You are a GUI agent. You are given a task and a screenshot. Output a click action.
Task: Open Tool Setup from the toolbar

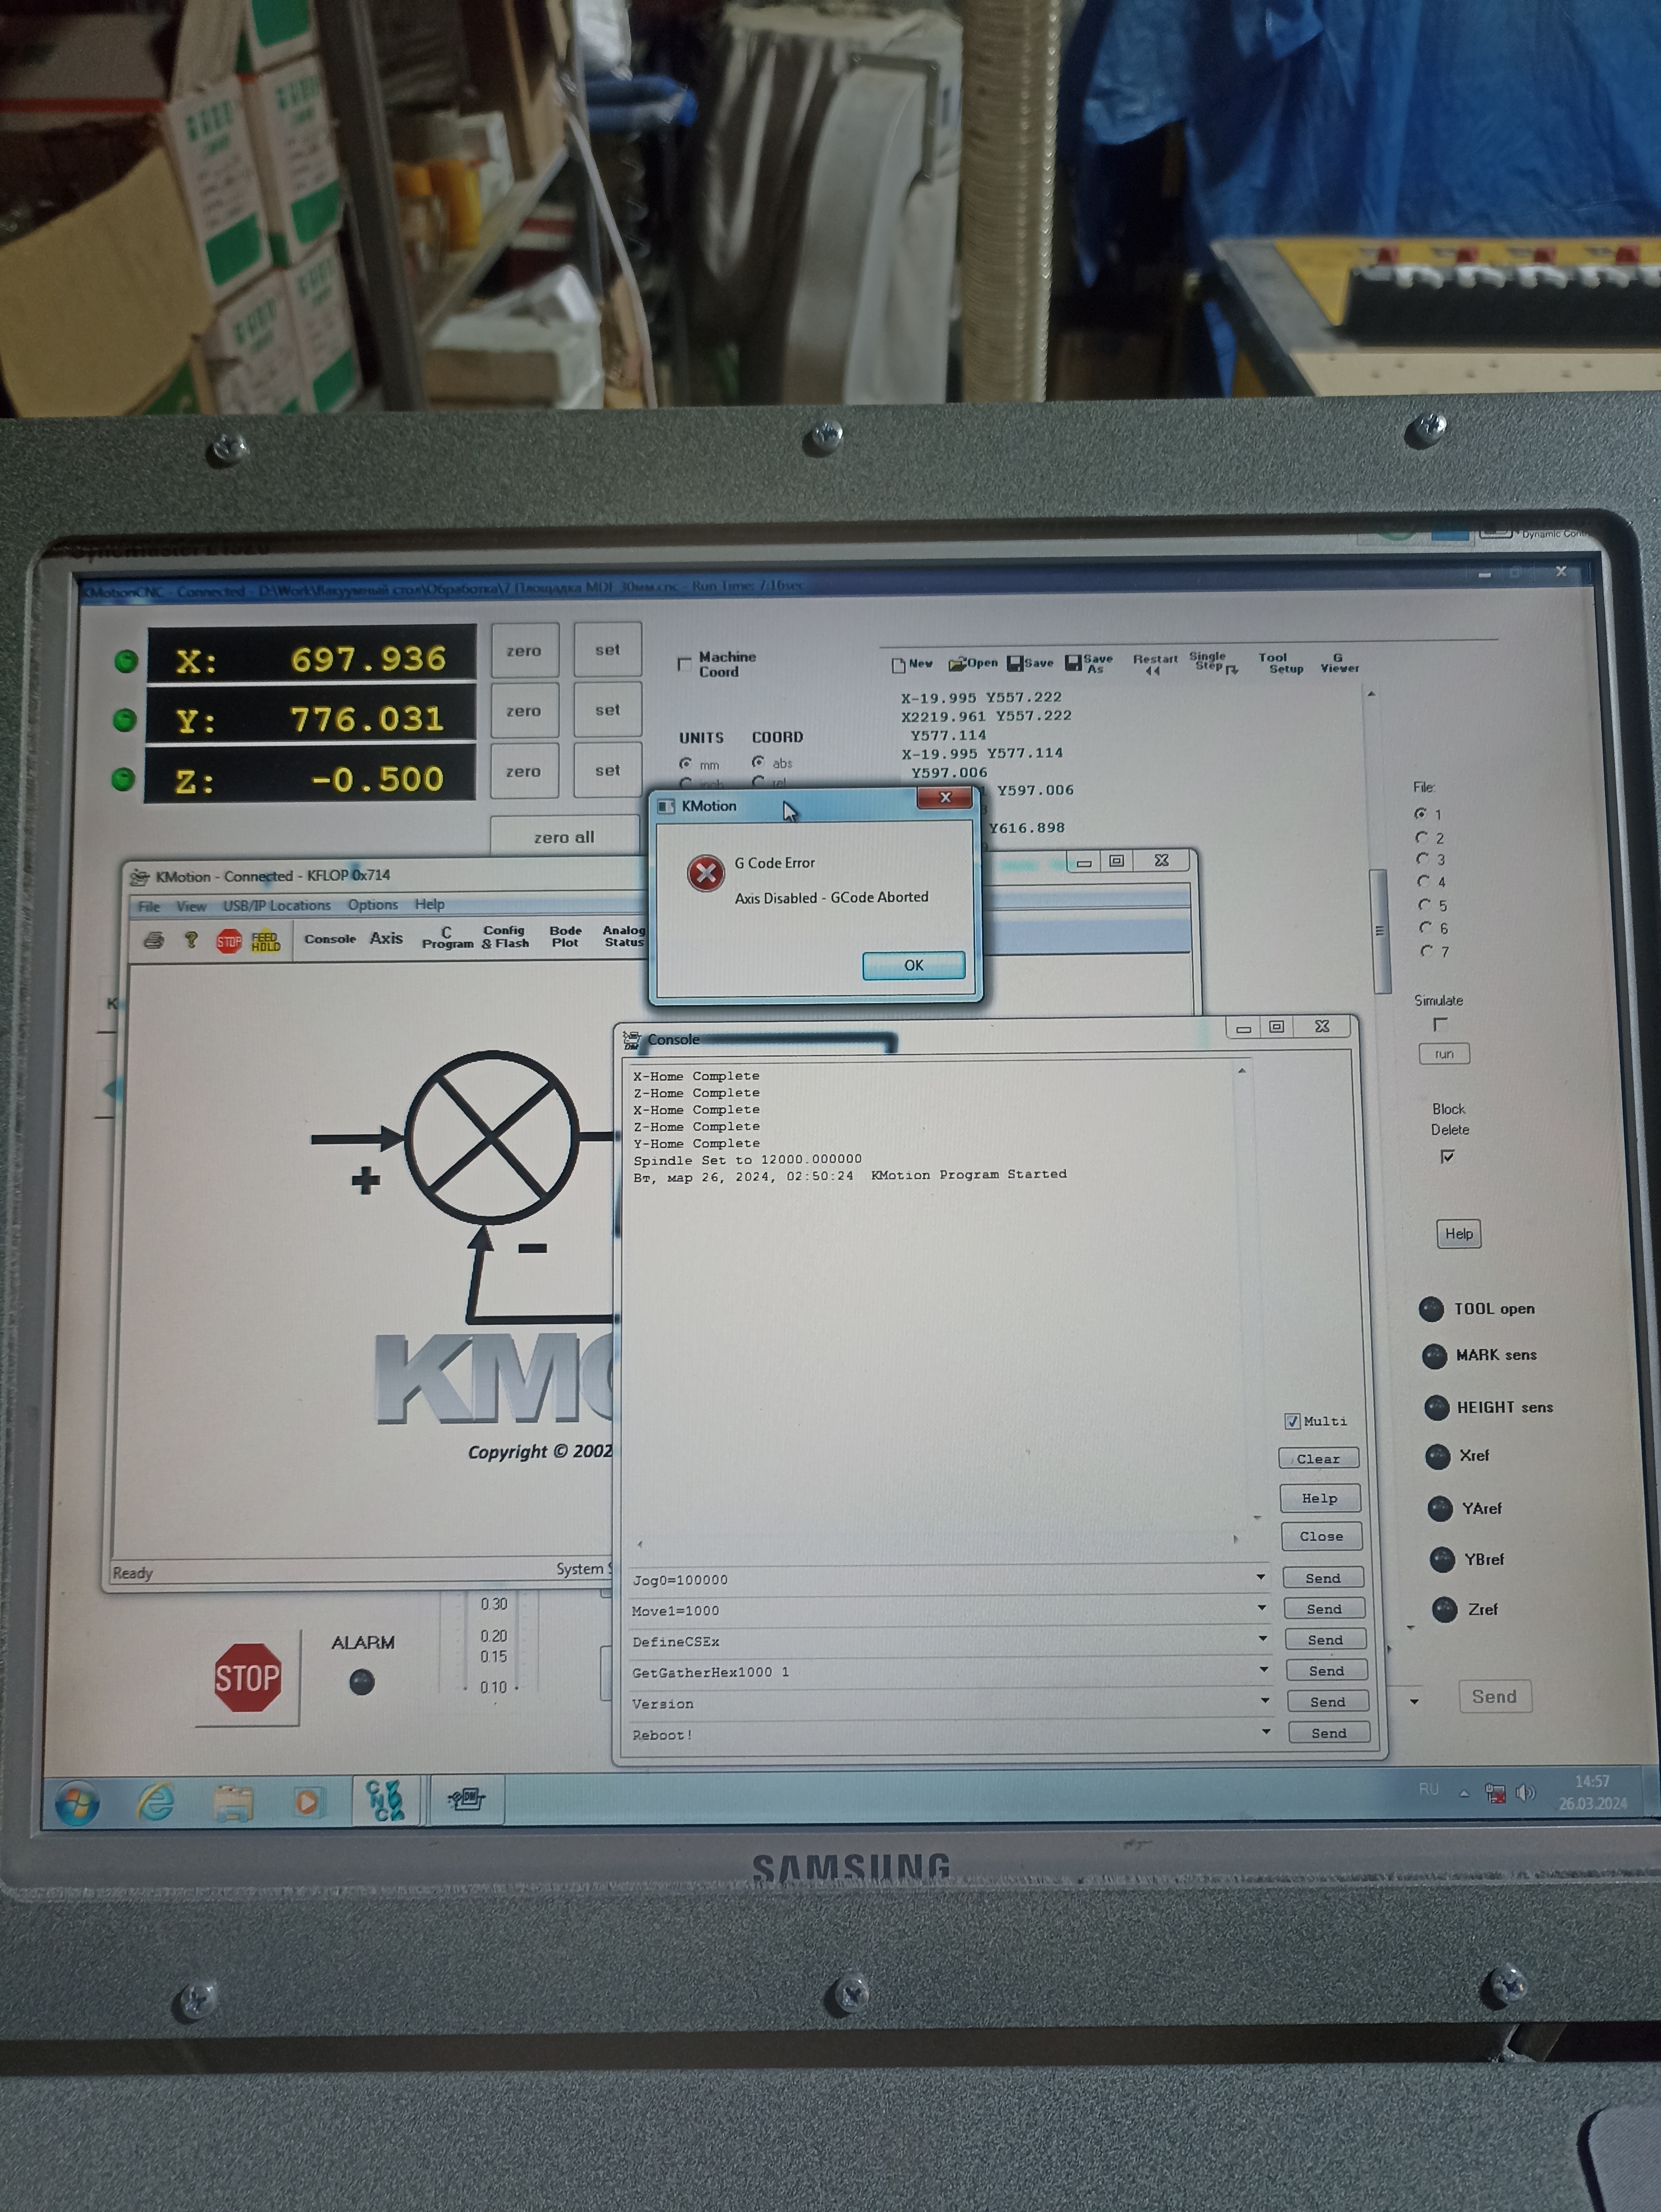tap(1280, 663)
